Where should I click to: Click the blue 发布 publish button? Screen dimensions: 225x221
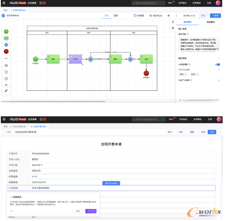tap(215, 16)
